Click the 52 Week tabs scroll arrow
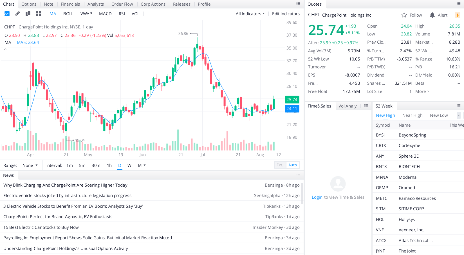The height and width of the screenshot is (255, 464). click(x=459, y=115)
